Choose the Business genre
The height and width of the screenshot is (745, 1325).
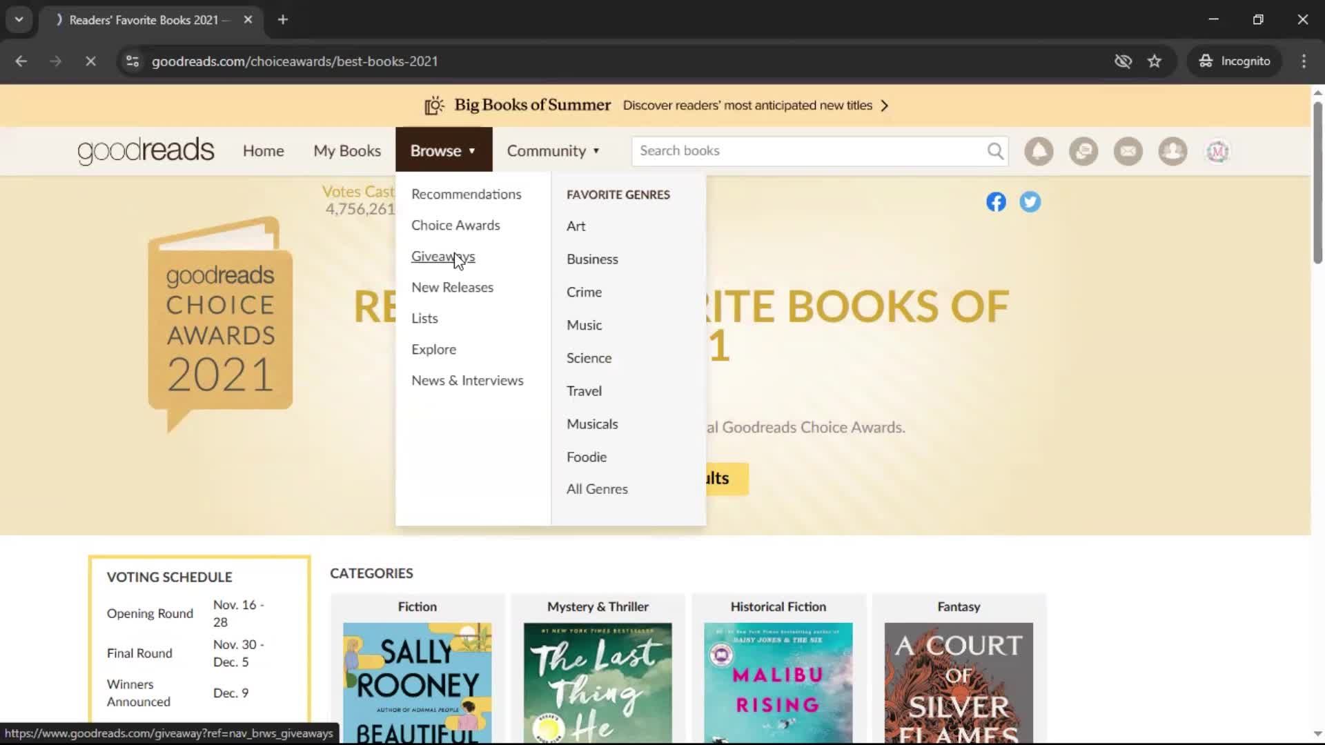pyautogui.click(x=592, y=259)
